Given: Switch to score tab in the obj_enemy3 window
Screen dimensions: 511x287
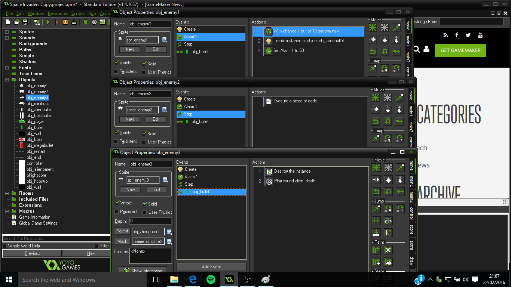Looking at the screenshot, I should click(x=412, y=229).
